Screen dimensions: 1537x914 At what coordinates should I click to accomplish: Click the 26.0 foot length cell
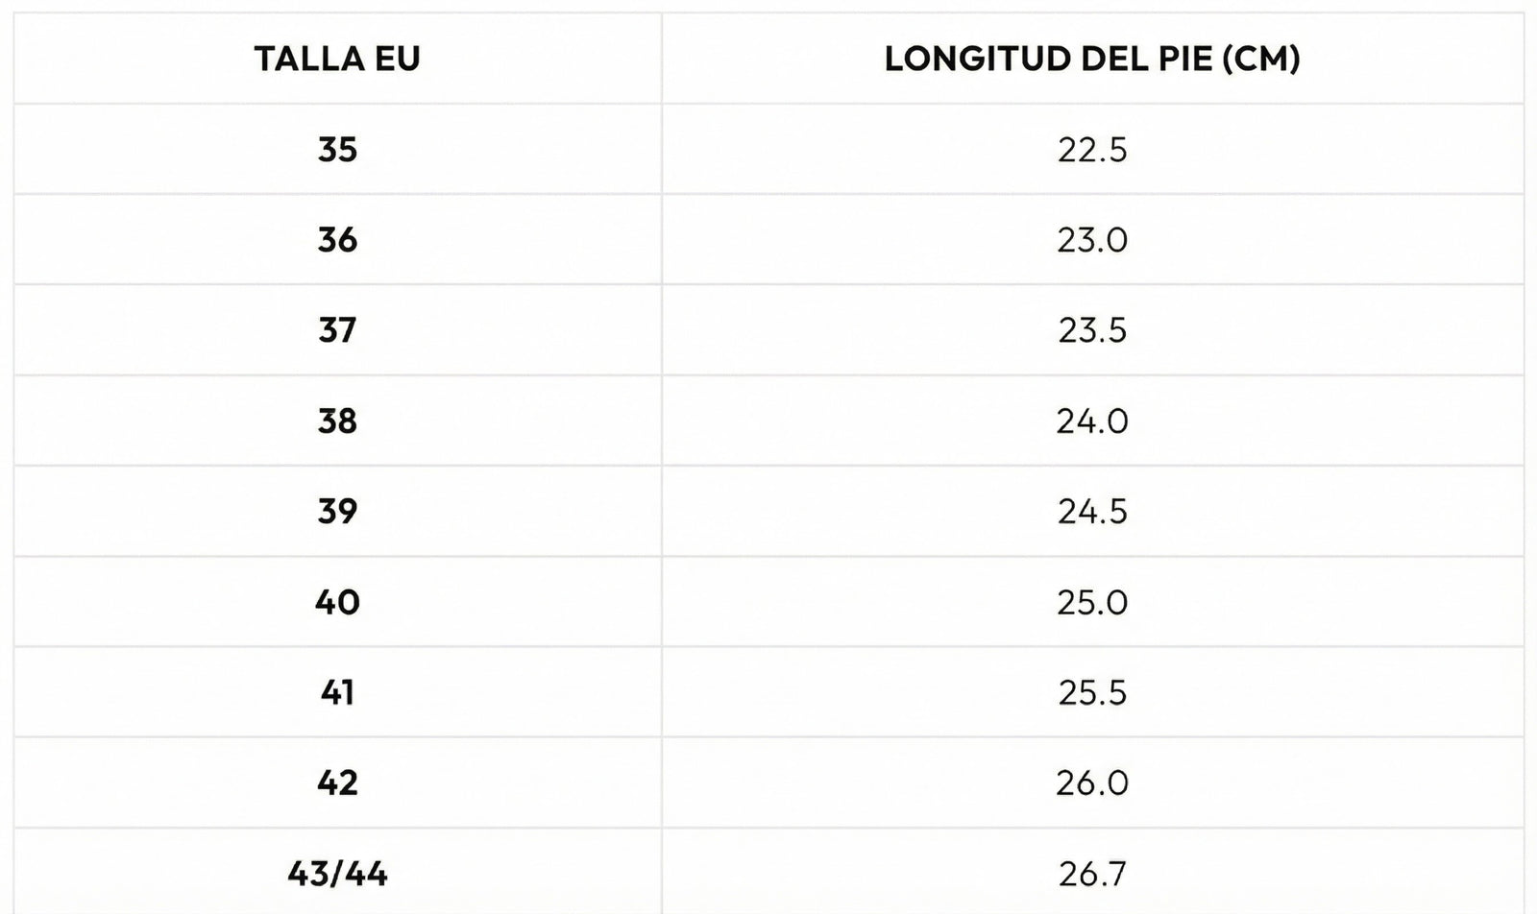[x=1092, y=782]
